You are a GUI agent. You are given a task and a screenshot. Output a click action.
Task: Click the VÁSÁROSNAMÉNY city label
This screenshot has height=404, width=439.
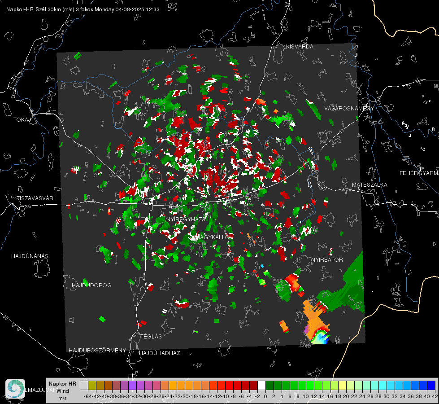349,109
